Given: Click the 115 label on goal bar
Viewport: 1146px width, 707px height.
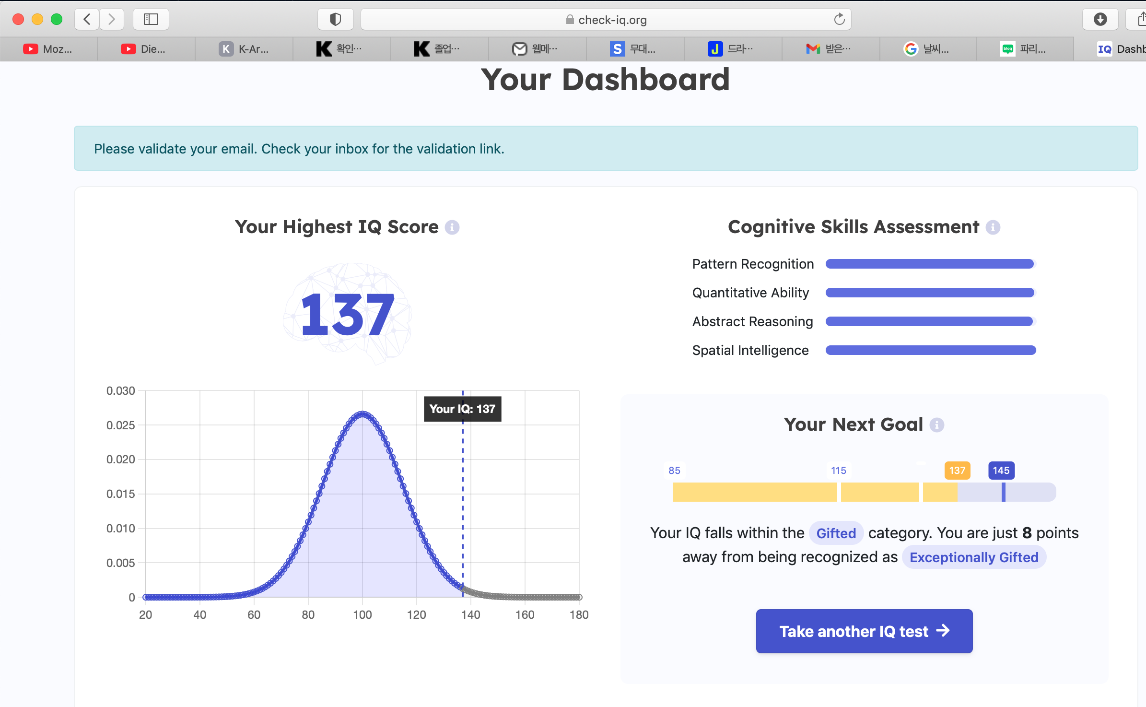Looking at the screenshot, I should point(838,471).
